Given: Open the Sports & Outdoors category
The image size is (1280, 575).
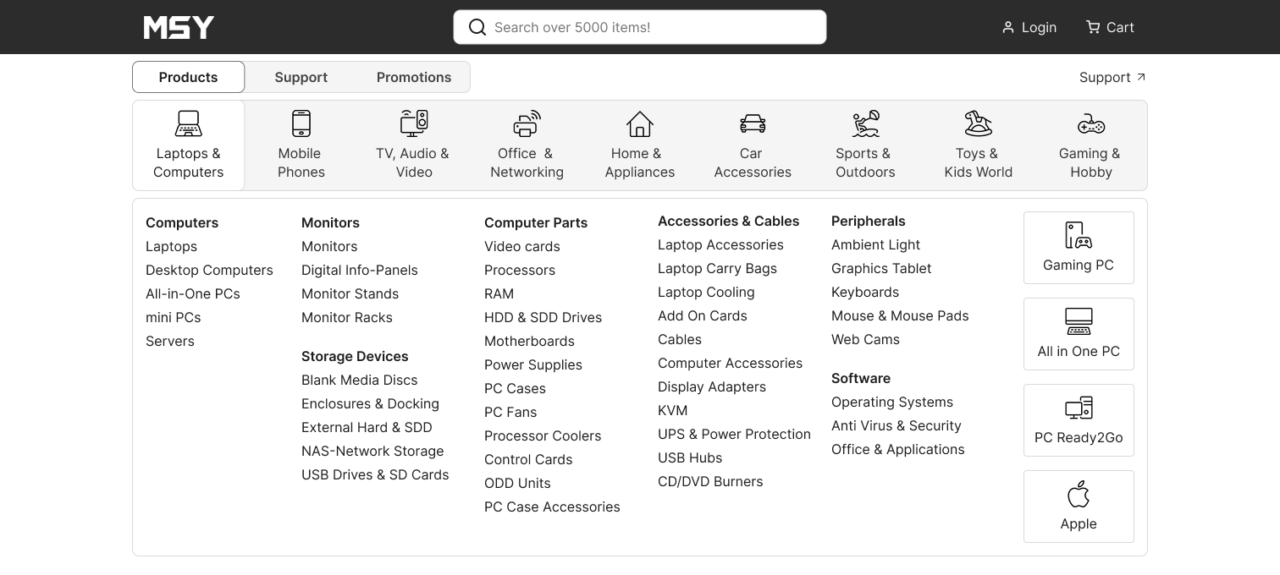Looking at the screenshot, I should [x=864, y=145].
